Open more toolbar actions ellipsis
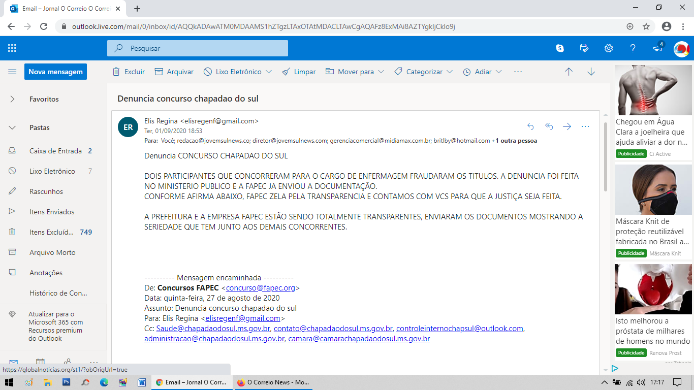The width and height of the screenshot is (694, 390). point(518,72)
